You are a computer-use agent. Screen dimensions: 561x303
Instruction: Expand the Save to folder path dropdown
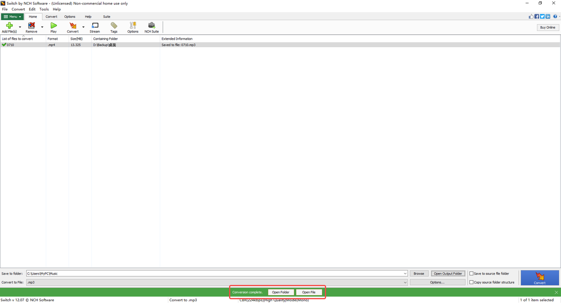(405, 274)
